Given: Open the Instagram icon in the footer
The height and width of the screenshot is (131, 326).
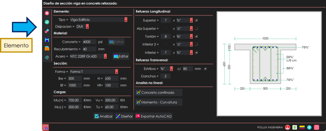Looking at the screenshot, I should (x=316, y=127).
